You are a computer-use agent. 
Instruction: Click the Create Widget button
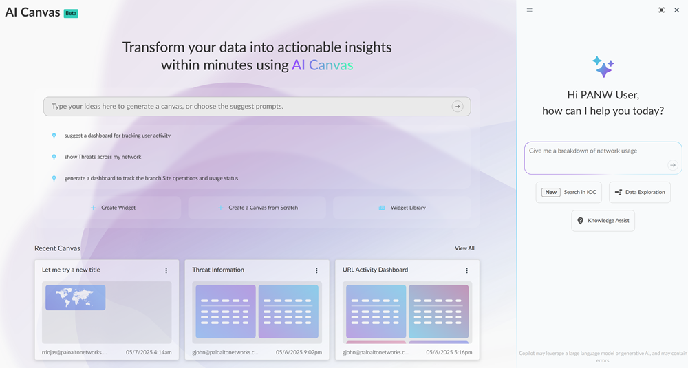114,208
